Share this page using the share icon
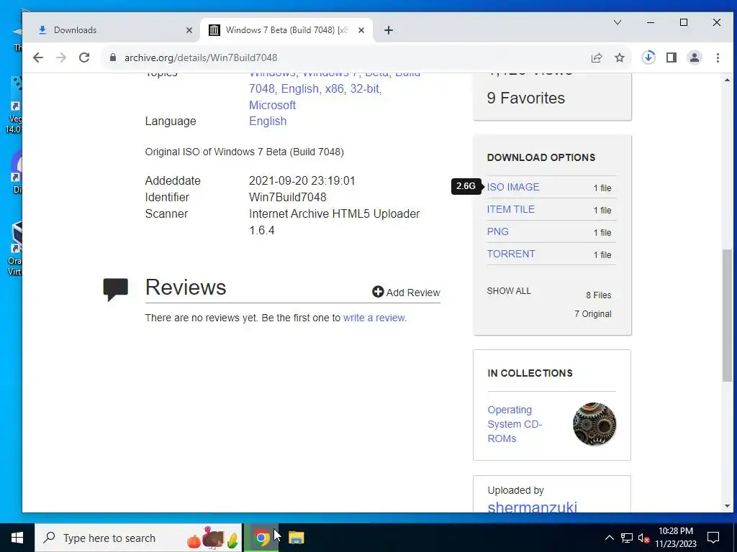The width and height of the screenshot is (737, 552). [x=597, y=57]
